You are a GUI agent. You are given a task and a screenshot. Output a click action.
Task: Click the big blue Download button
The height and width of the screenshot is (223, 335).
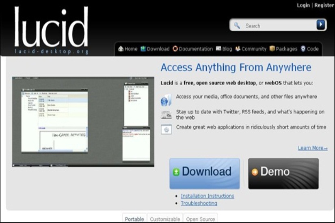click(x=205, y=174)
